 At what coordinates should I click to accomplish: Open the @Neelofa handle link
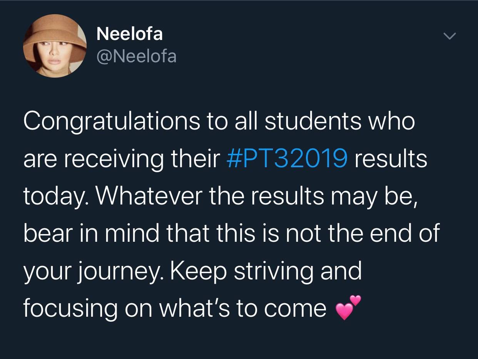(x=136, y=57)
